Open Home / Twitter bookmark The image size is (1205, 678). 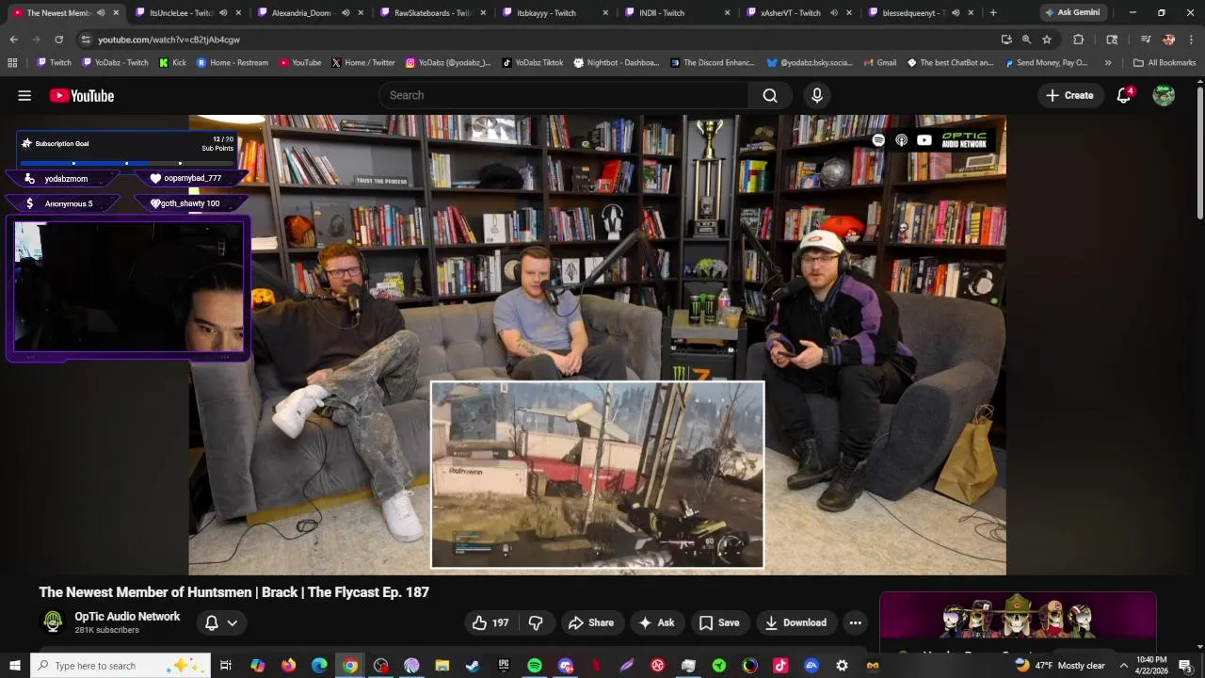coord(363,63)
